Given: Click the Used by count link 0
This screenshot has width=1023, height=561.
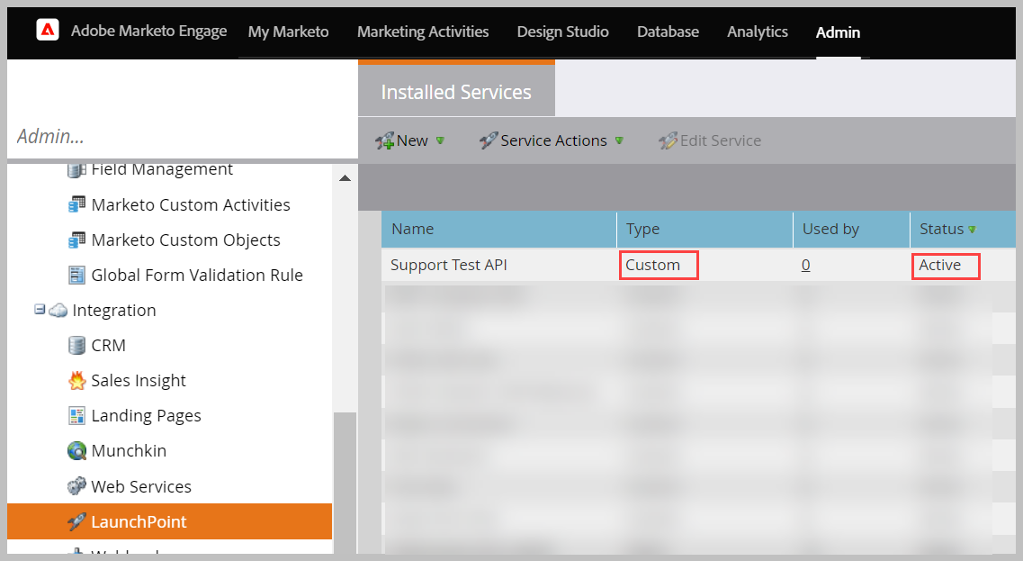Looking at the screenshot, I should 806,265.
